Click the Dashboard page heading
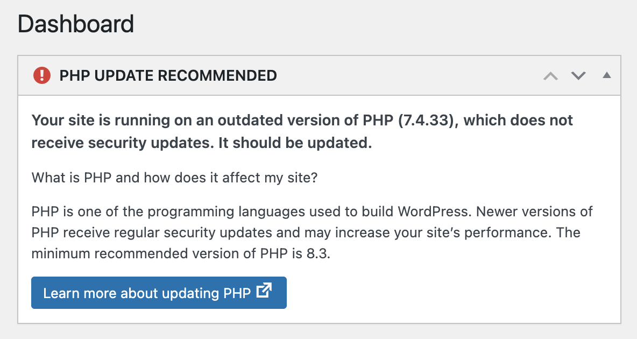Image resolution: width=637 pixels, height=339 pixels. [76, 25]
